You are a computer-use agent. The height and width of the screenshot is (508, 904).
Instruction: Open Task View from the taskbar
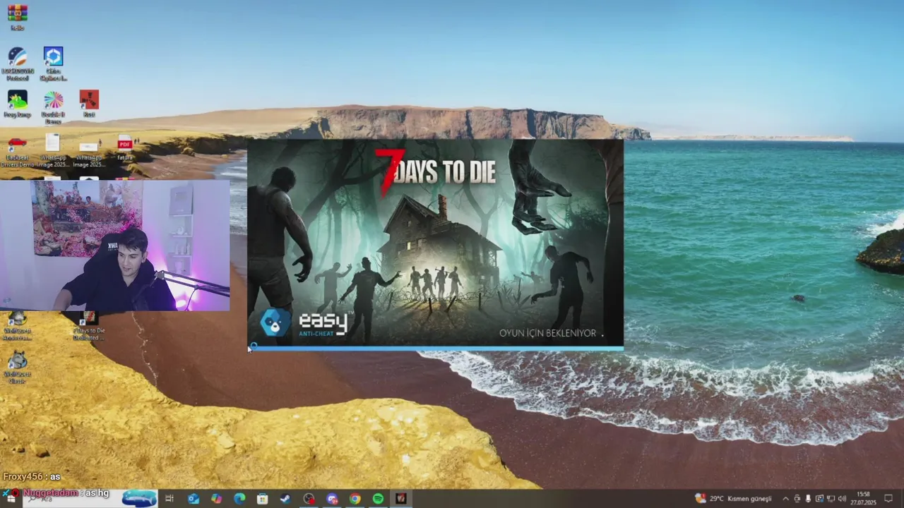click(x=169, y=499)
